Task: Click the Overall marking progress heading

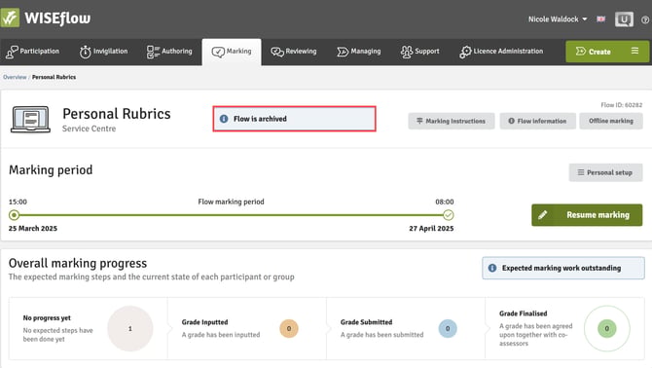Action: pos(78,263)
